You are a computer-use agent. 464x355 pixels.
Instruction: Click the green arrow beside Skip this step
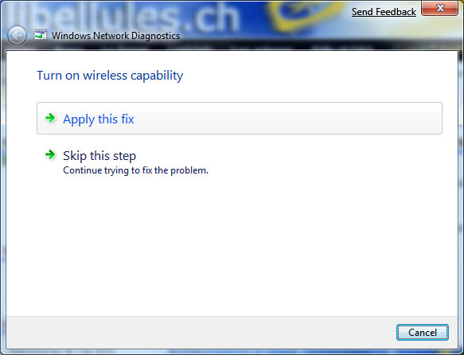click(50, 154)
